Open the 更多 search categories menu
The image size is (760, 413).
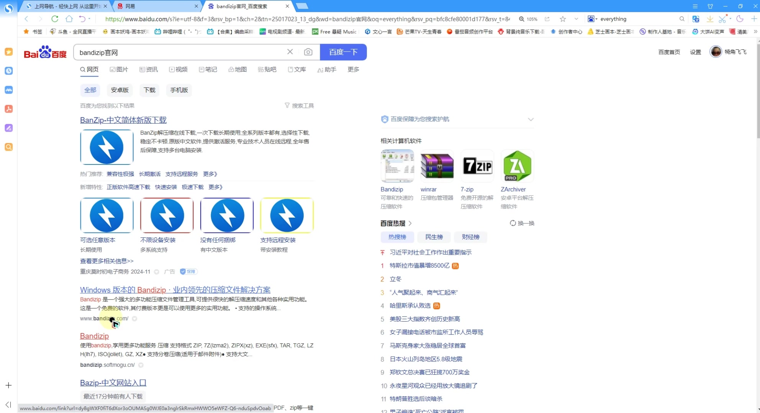(353, 69)
